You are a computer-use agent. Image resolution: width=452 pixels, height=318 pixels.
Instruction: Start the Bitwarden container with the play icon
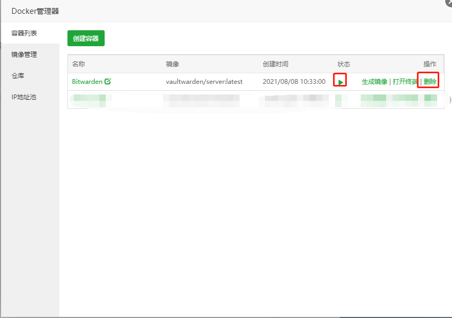(x=340, y=82)
